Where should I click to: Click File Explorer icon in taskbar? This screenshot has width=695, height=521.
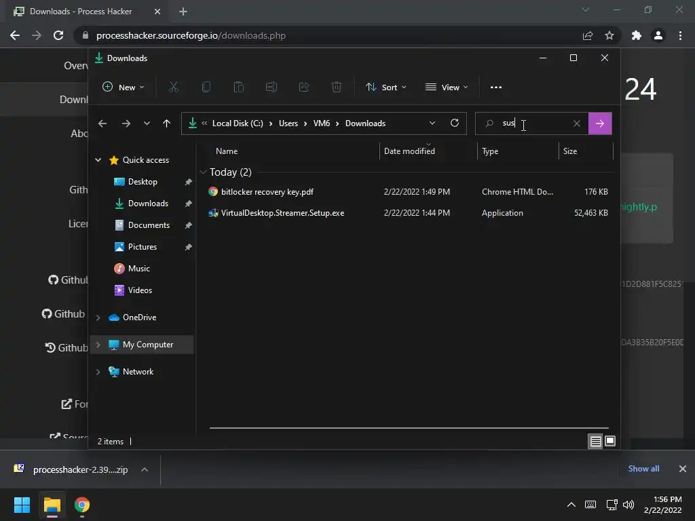pos(52,505)
